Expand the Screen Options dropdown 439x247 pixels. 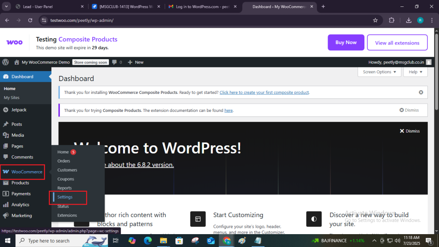coord(379,72)
